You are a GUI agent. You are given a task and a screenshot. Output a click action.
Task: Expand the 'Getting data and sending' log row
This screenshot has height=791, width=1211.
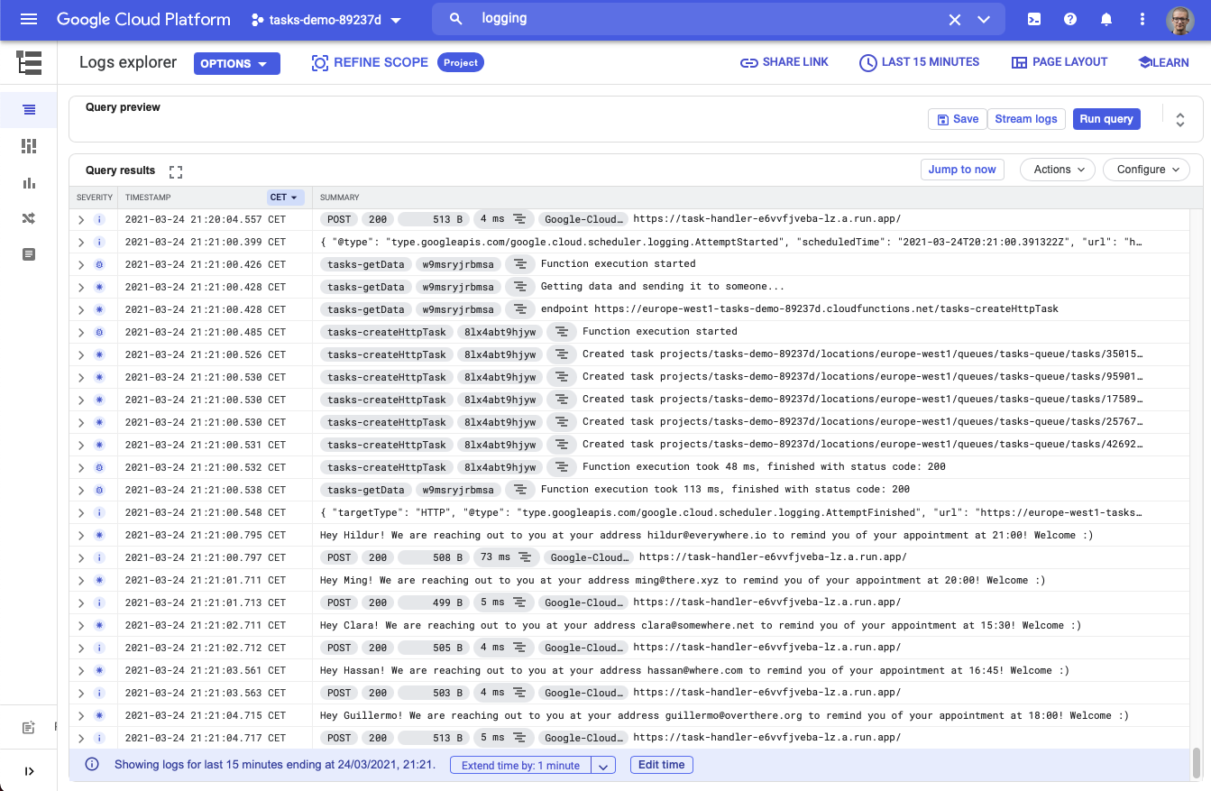pos(81,287)
